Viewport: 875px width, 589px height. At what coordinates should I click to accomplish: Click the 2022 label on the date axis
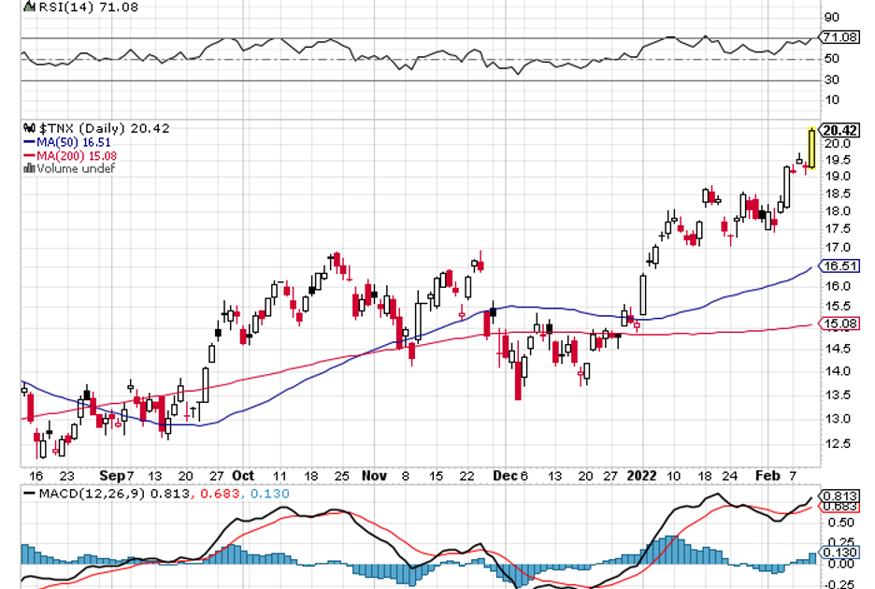[640, 475]
